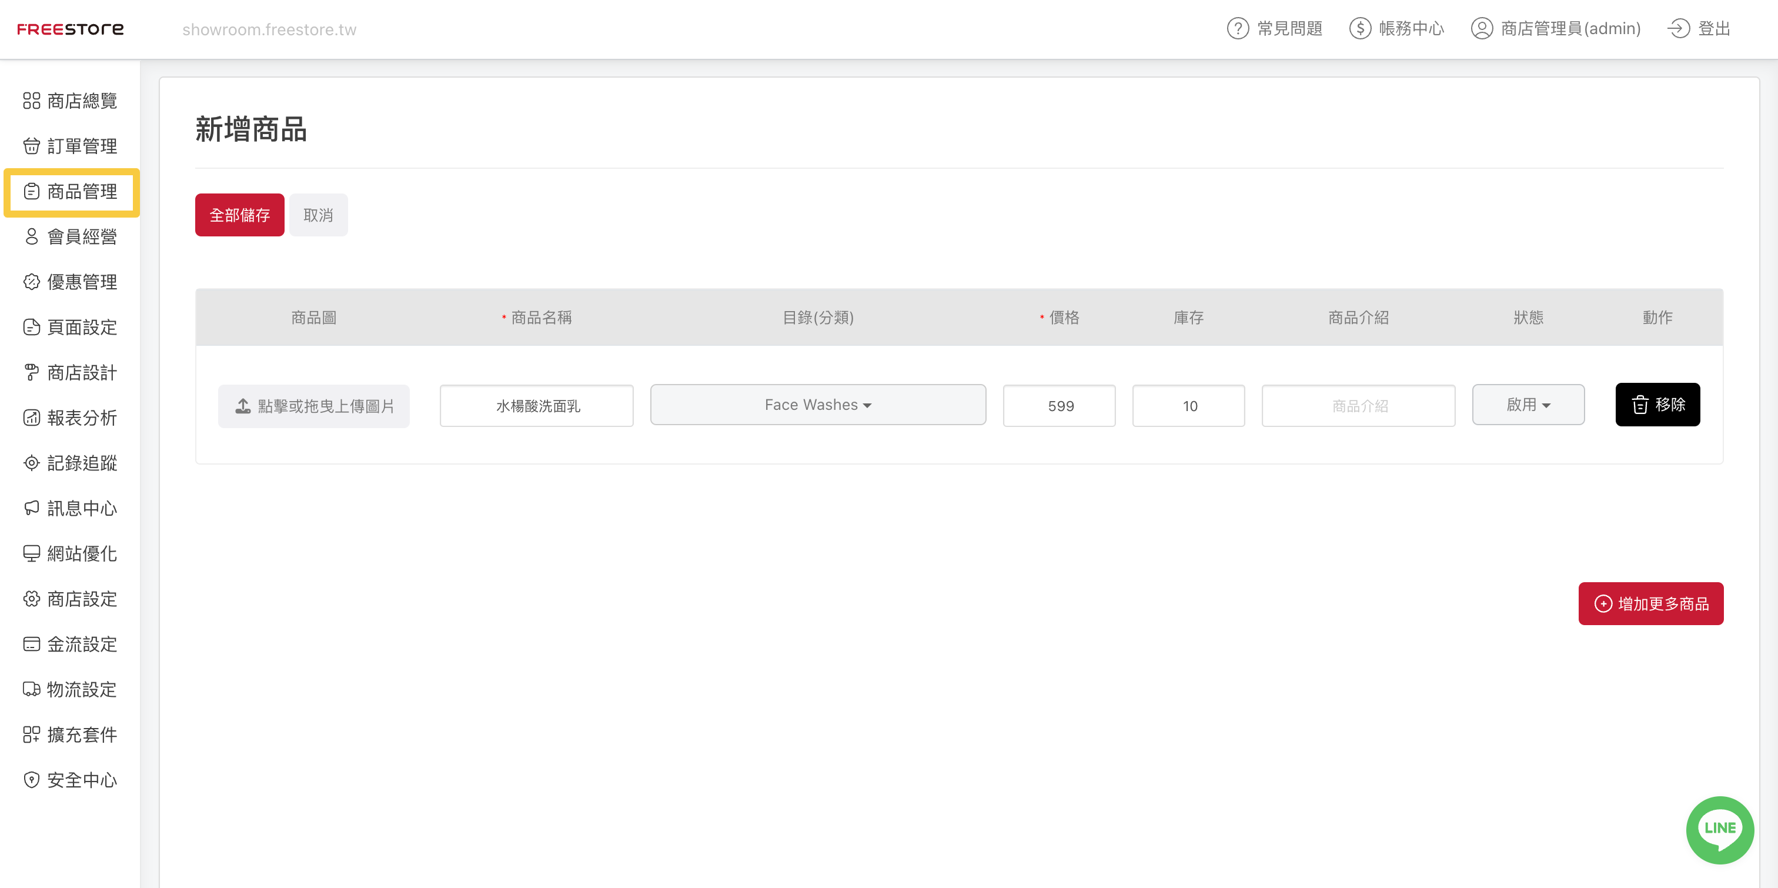Click the 記錄追蹤 target icon

point(31,463)
